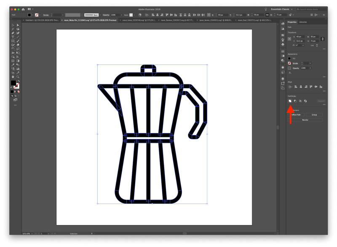This screenshot has width=337, height=247.
Task: Switch to noun_bento document tab
Action: (x=215, y=20)
